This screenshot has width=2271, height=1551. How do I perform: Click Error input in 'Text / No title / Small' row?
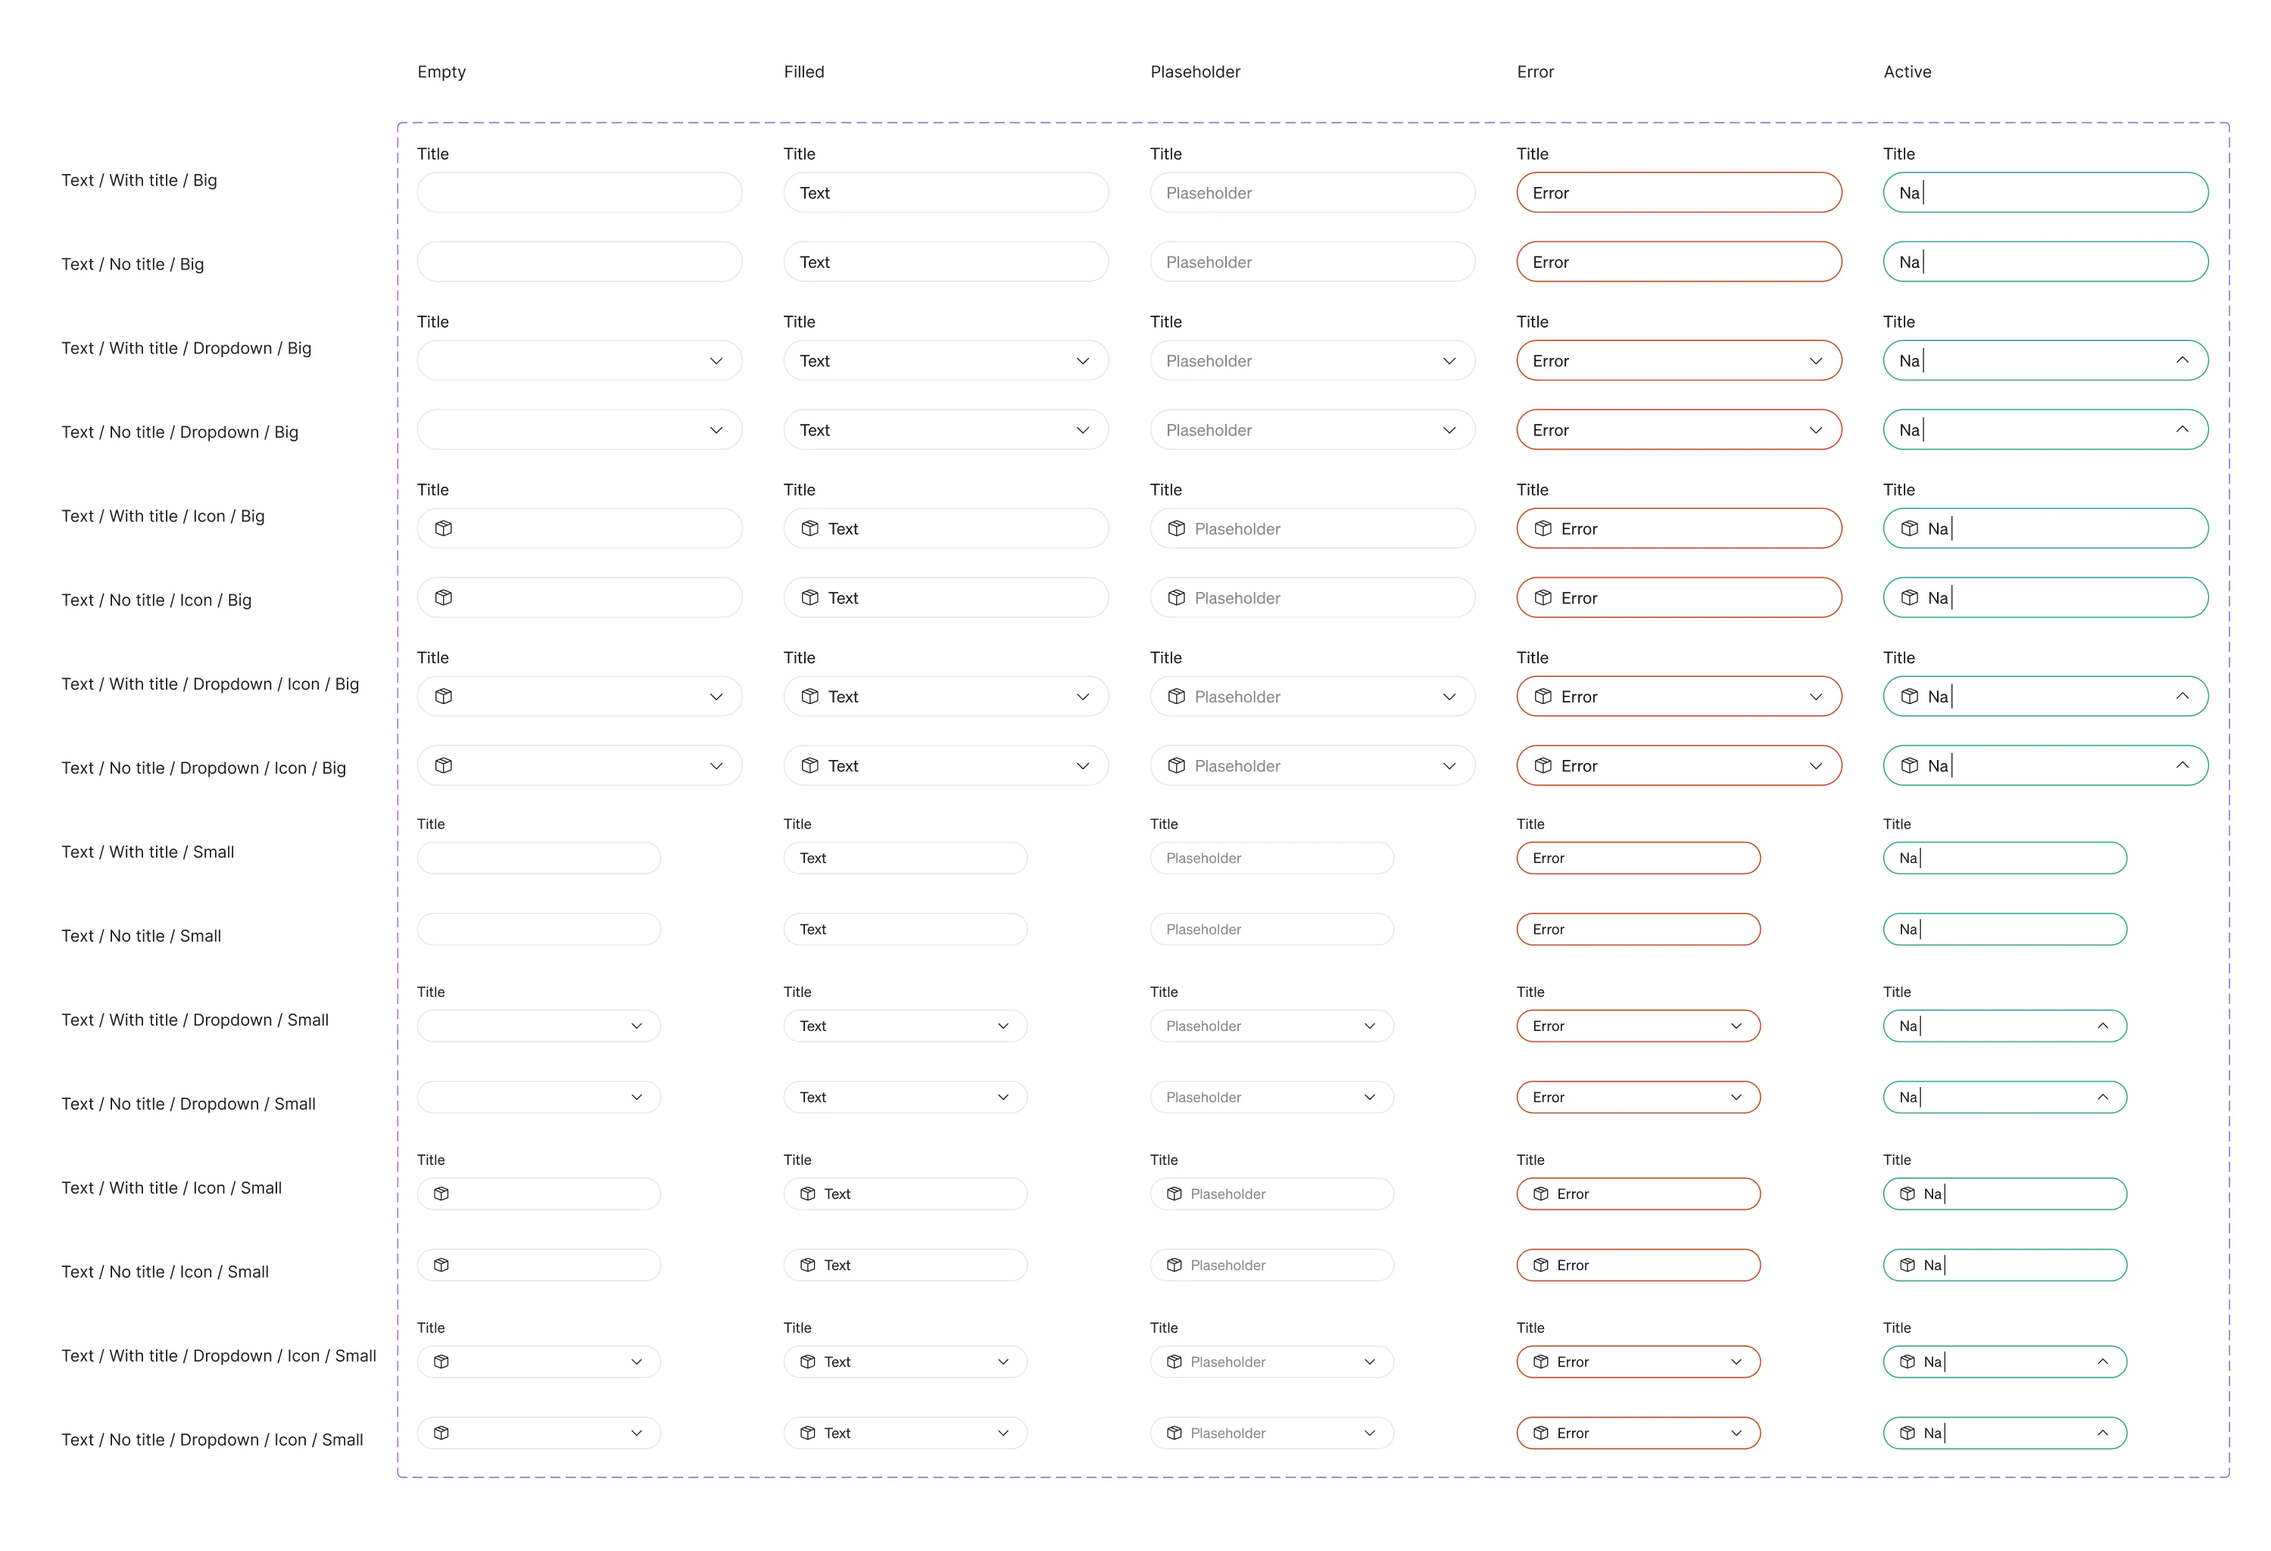tap(1638, 929)
